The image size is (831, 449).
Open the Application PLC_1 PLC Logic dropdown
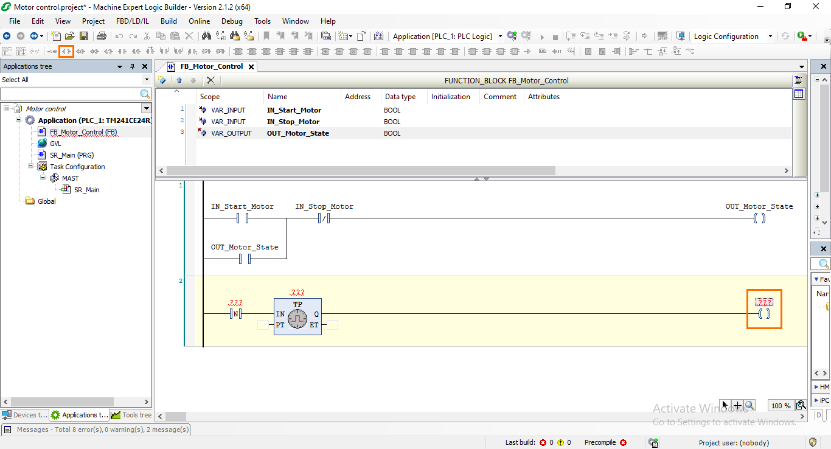500,36
